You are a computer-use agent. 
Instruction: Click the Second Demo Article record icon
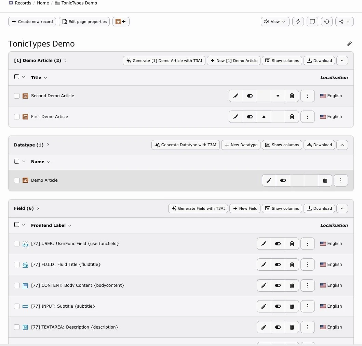(x=25, y=96)
